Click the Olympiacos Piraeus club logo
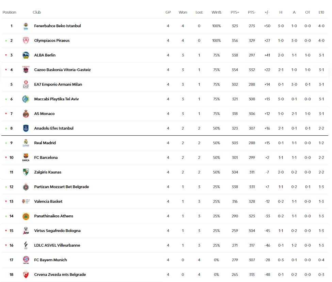This screenshot has height=282, width=332. coord(26,40)
